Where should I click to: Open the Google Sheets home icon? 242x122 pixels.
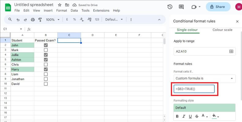[8, 8]
